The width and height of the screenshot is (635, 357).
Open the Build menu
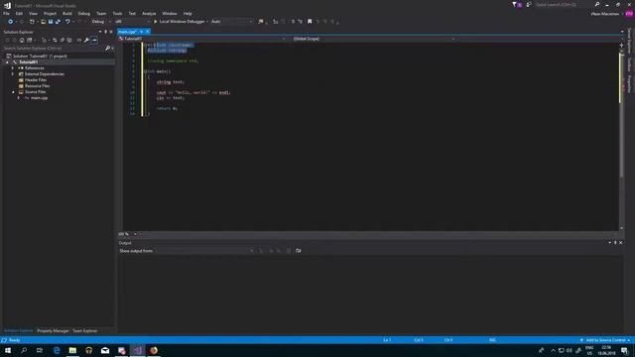click(x=66, y=13)
